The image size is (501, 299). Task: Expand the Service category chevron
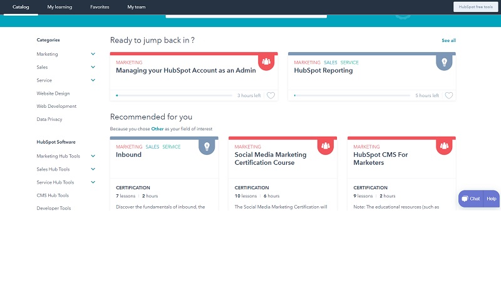(x=93, y=80)
